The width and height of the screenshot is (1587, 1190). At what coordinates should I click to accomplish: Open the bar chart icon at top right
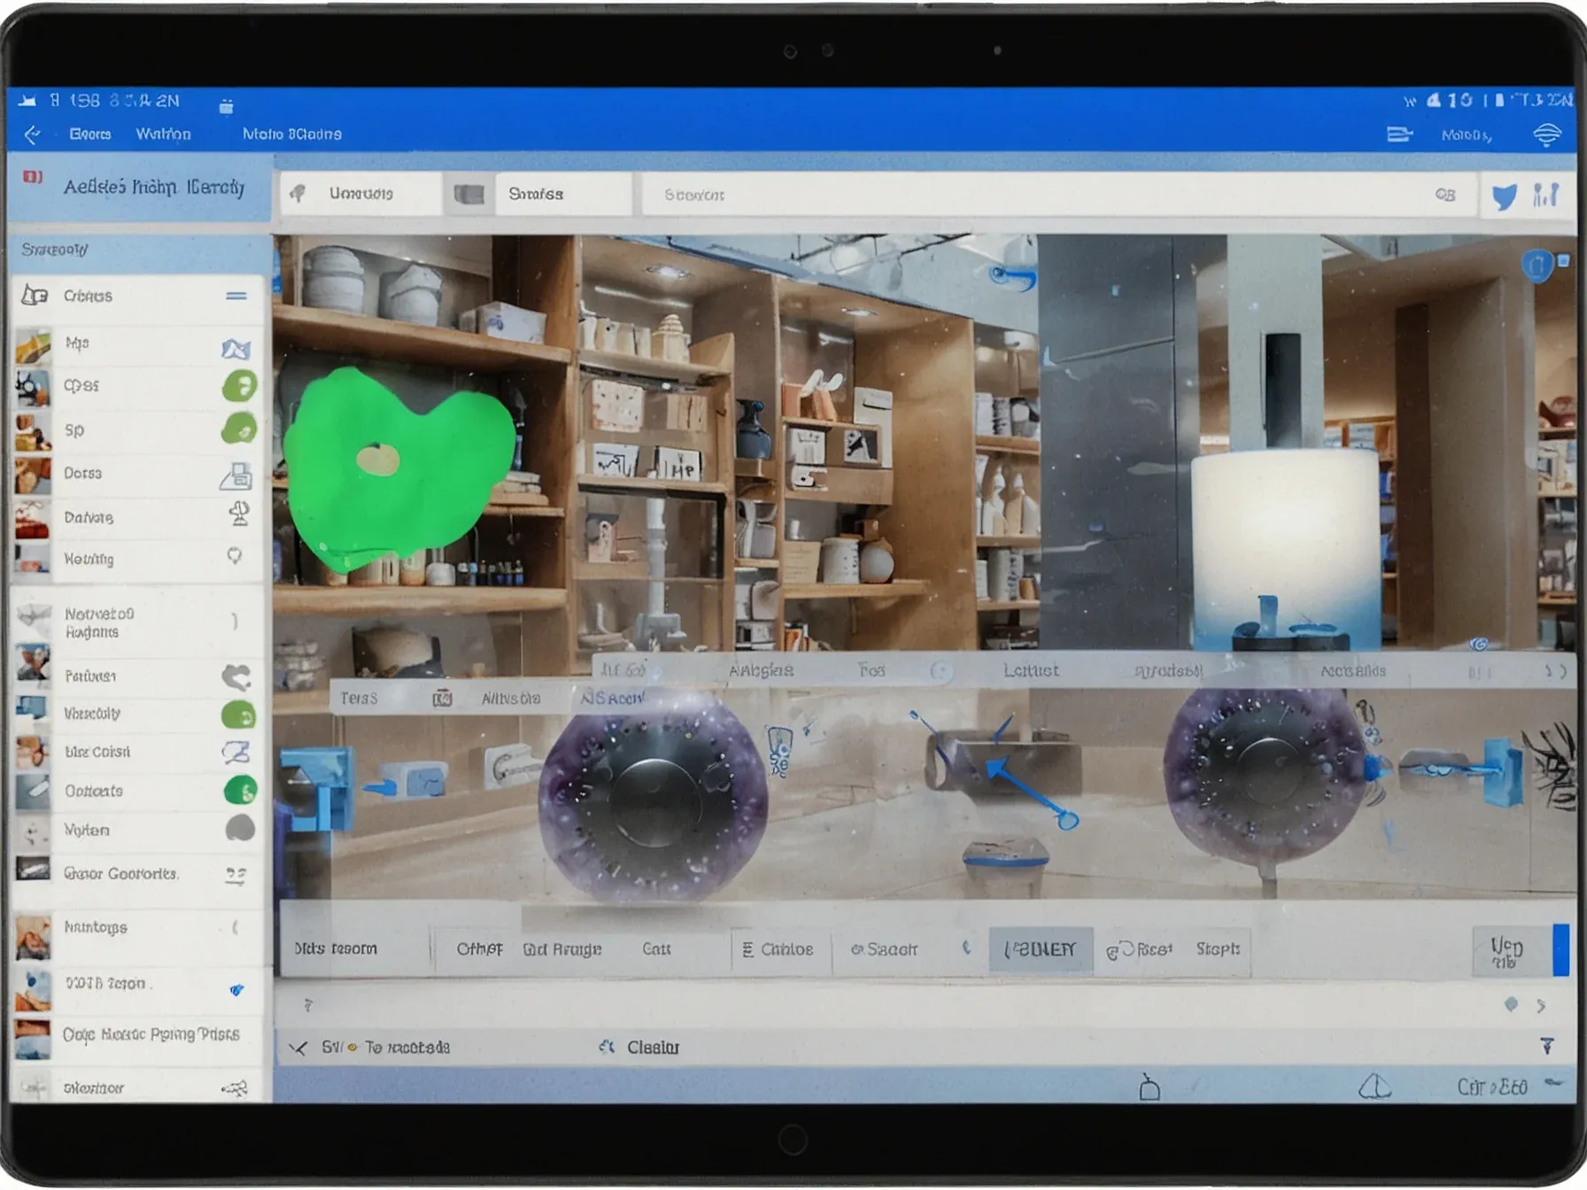(1545, 195)
